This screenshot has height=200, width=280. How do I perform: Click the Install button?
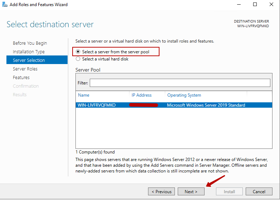pyautogui.click(x=229, y=191)
